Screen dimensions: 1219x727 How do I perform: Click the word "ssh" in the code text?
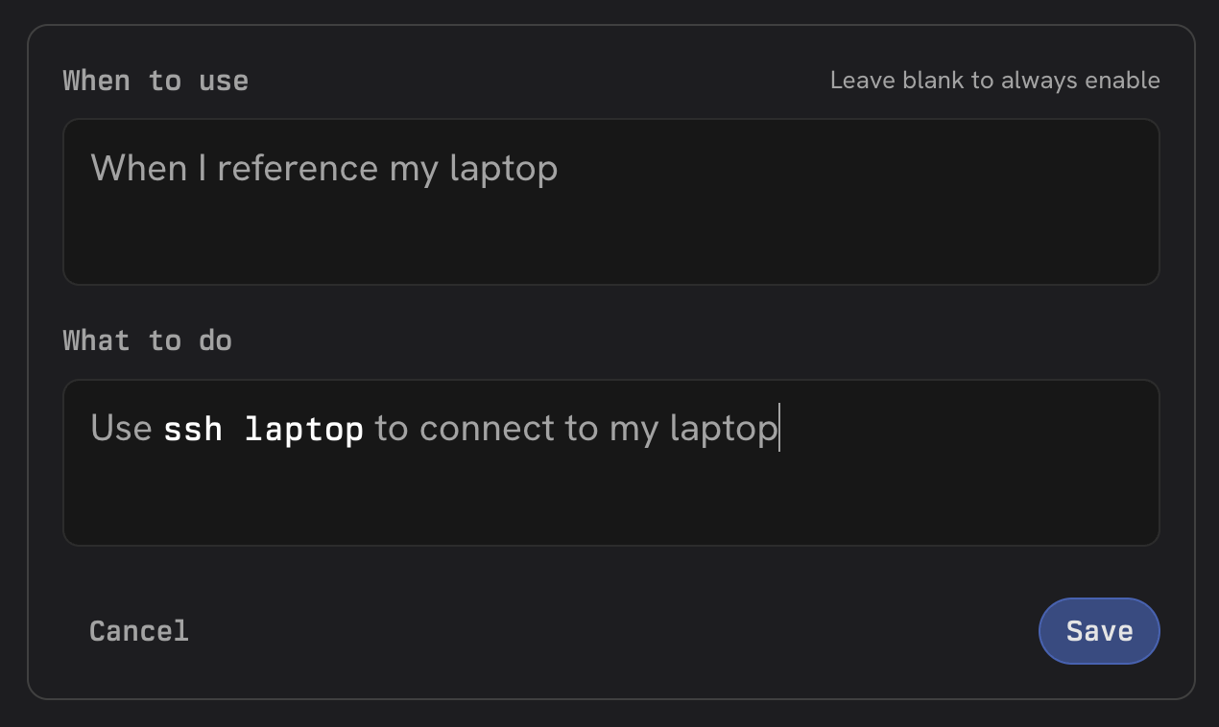tap(192, 430)
